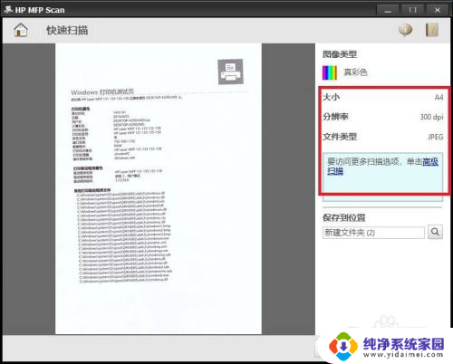Viewport: 453px width, 364px height.
Task: Close the HP MFP Scan window
Action: pyautogui.click(x=438, y=10)
